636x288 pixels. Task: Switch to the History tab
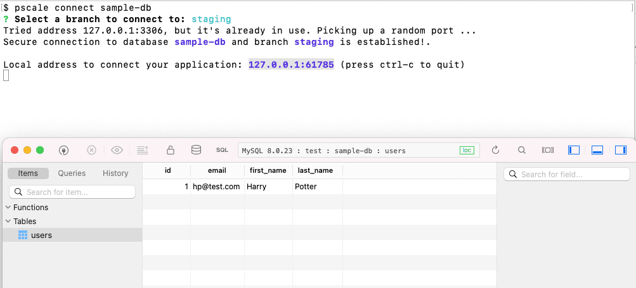(x=115, y=173)
